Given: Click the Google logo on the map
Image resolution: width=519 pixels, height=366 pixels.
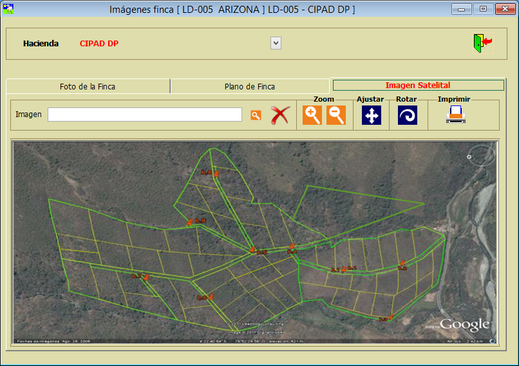Looking at the screenshot, I should click(464, 324).
